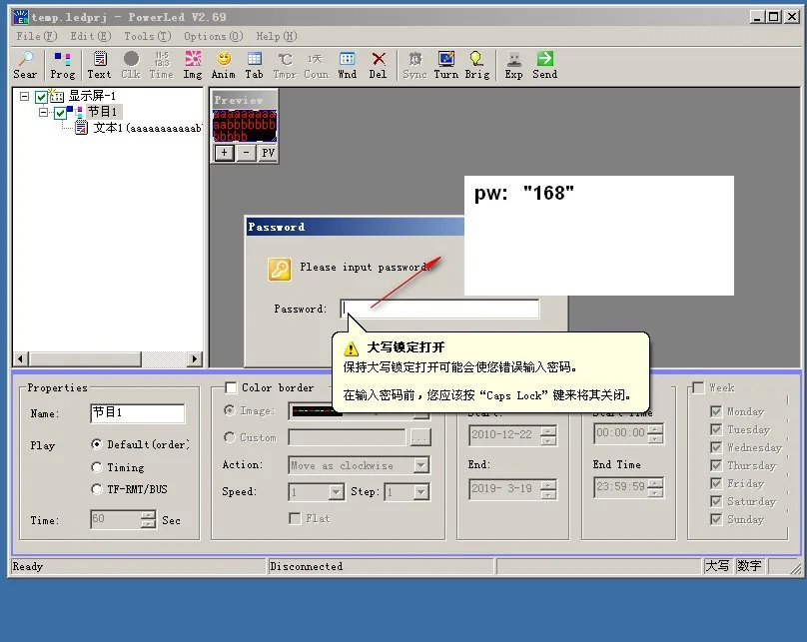Open the Tools(T) menu
Screen dimensions: 807x642
[x=147, y=36]
